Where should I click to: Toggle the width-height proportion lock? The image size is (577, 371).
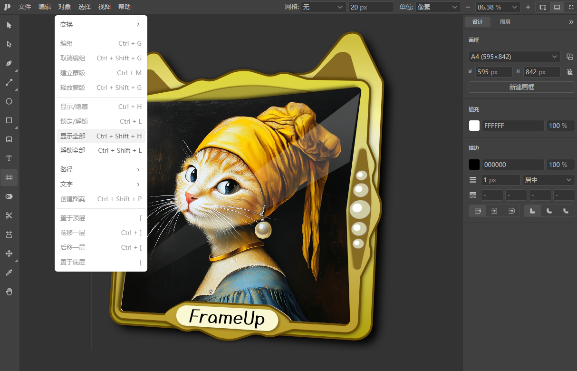tap(570, 72)
